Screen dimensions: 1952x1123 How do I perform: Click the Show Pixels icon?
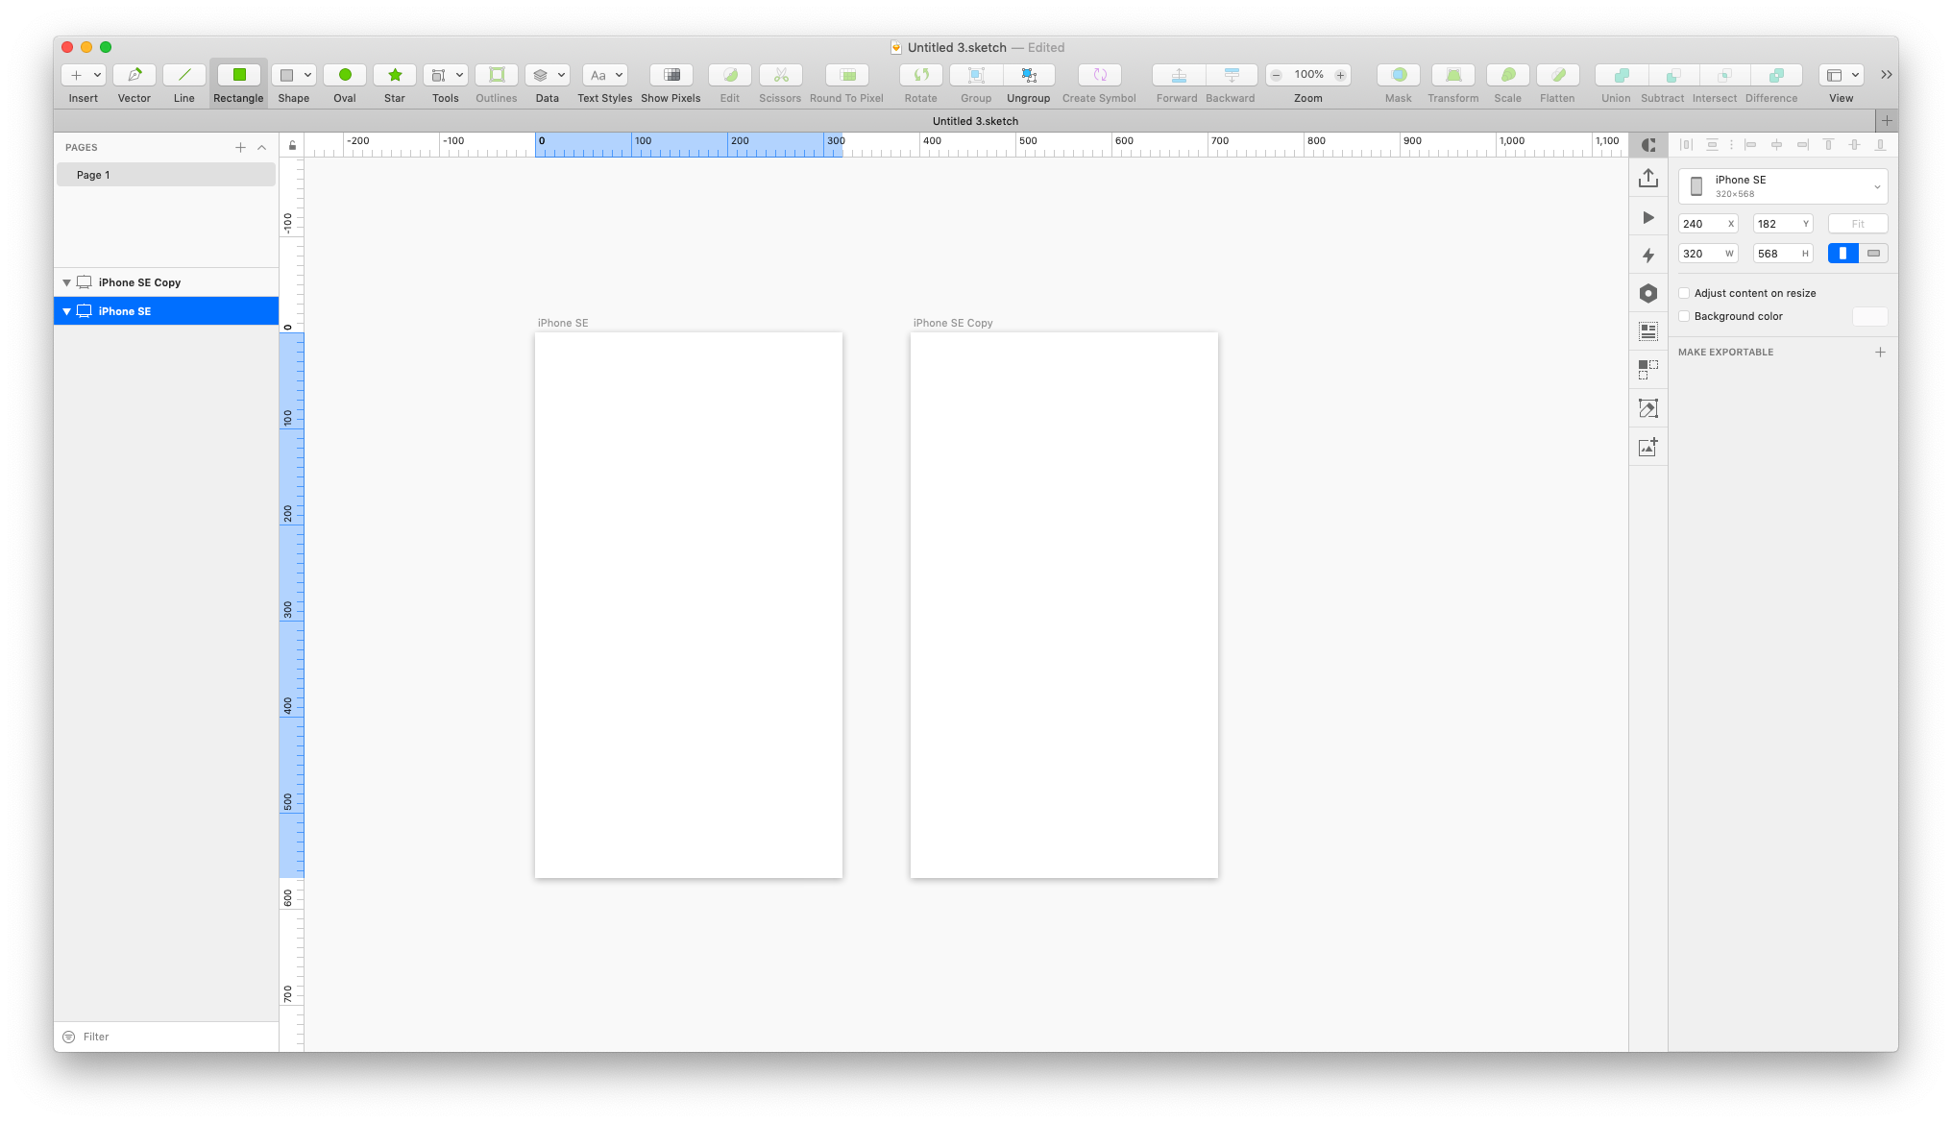pyautogui.click(x=671, y=75)
